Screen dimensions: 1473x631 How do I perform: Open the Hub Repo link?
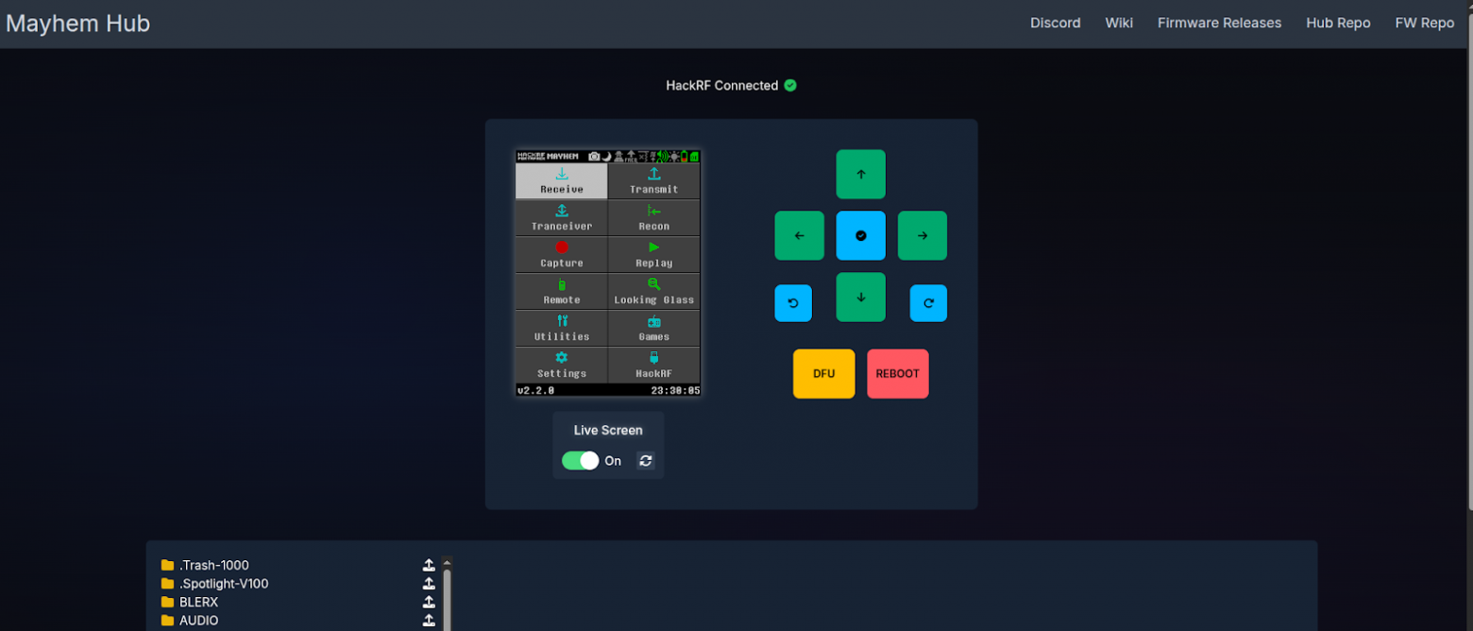[1338, 23]
